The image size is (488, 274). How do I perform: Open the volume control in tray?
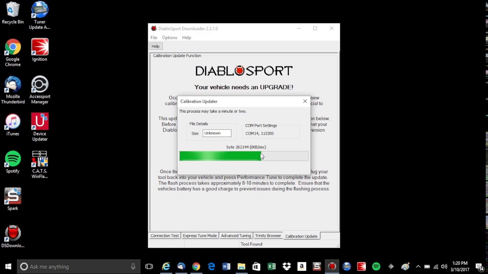click(444, 266)
